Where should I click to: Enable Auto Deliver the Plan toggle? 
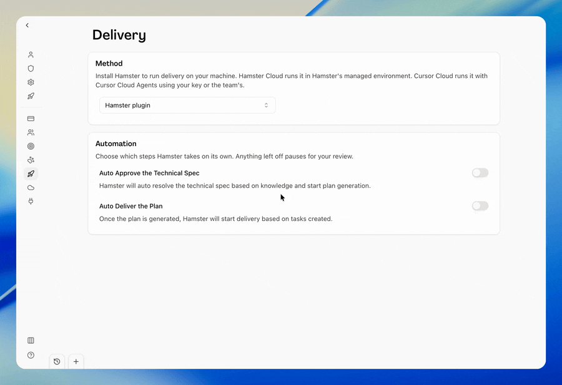[480, 206]
